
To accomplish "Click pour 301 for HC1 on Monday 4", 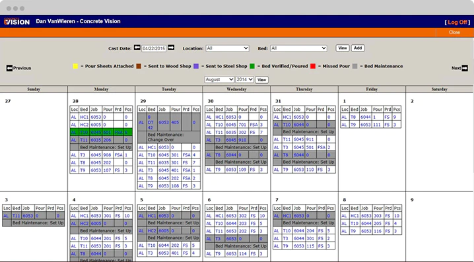I will pyautogui.click(x=108, y=216).
